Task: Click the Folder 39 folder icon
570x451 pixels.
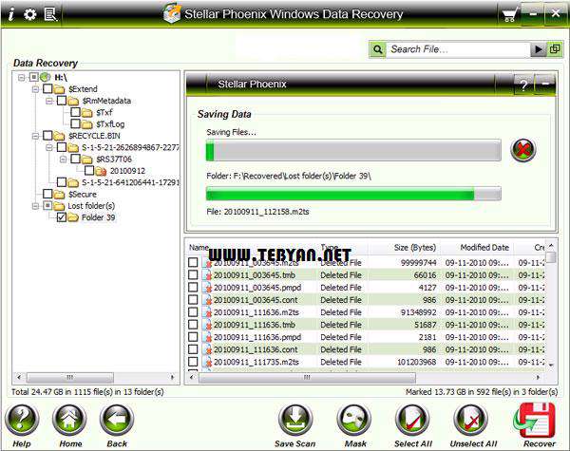Action: 73,217
